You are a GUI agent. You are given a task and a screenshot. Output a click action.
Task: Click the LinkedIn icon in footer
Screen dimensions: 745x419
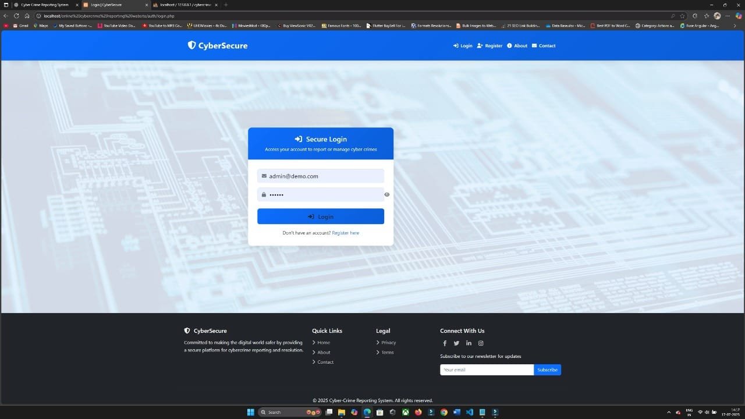point(469,343)
